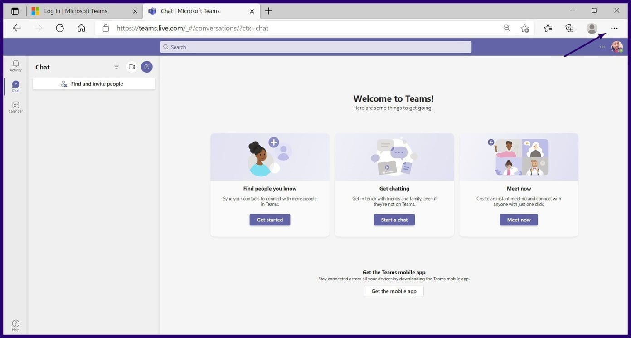Click the site lock icon in address bar
Screen dimensions: 631x338
point(106,28)
